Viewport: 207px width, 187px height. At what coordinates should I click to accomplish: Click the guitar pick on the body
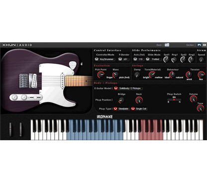[72, 65]
